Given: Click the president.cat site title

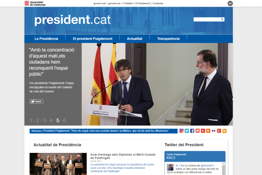Looking at the screenshot, I should [72, 20].
